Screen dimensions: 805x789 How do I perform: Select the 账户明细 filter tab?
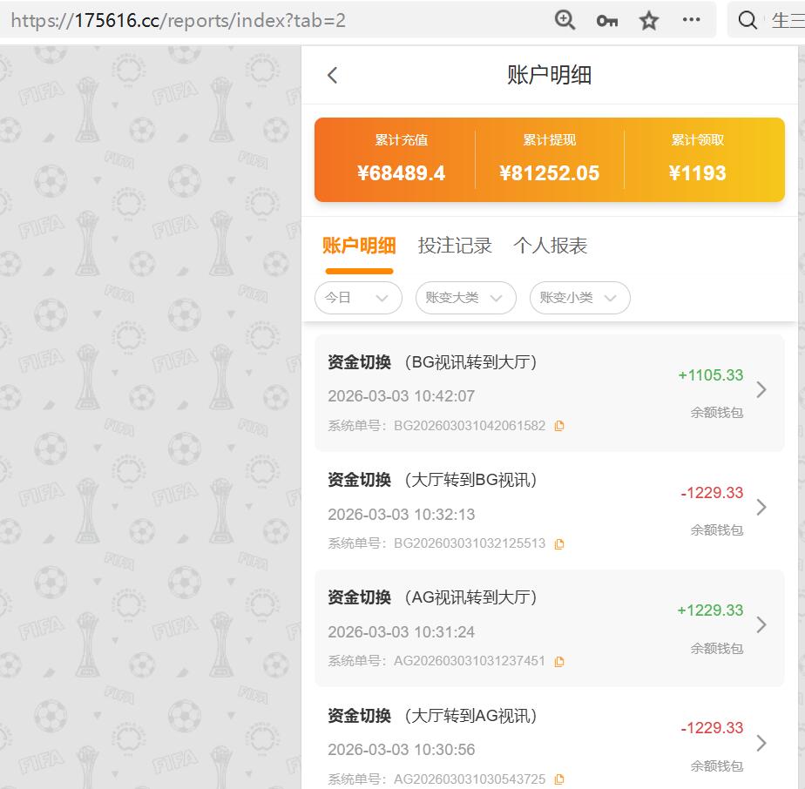point(359,246)
